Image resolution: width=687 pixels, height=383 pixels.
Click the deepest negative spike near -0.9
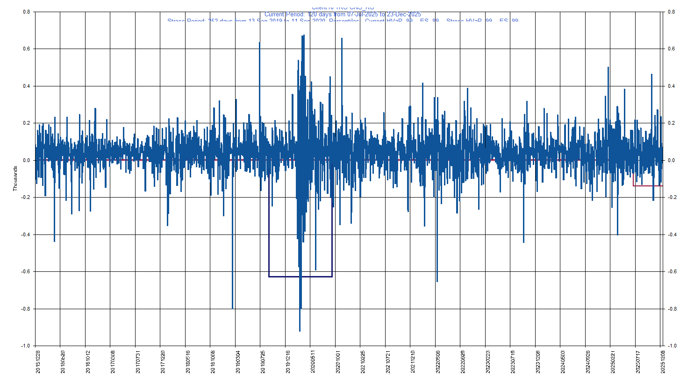(300, 329)
